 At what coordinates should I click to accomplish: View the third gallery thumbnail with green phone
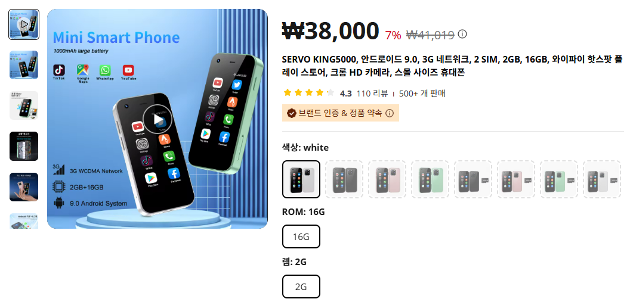point(24,105)
